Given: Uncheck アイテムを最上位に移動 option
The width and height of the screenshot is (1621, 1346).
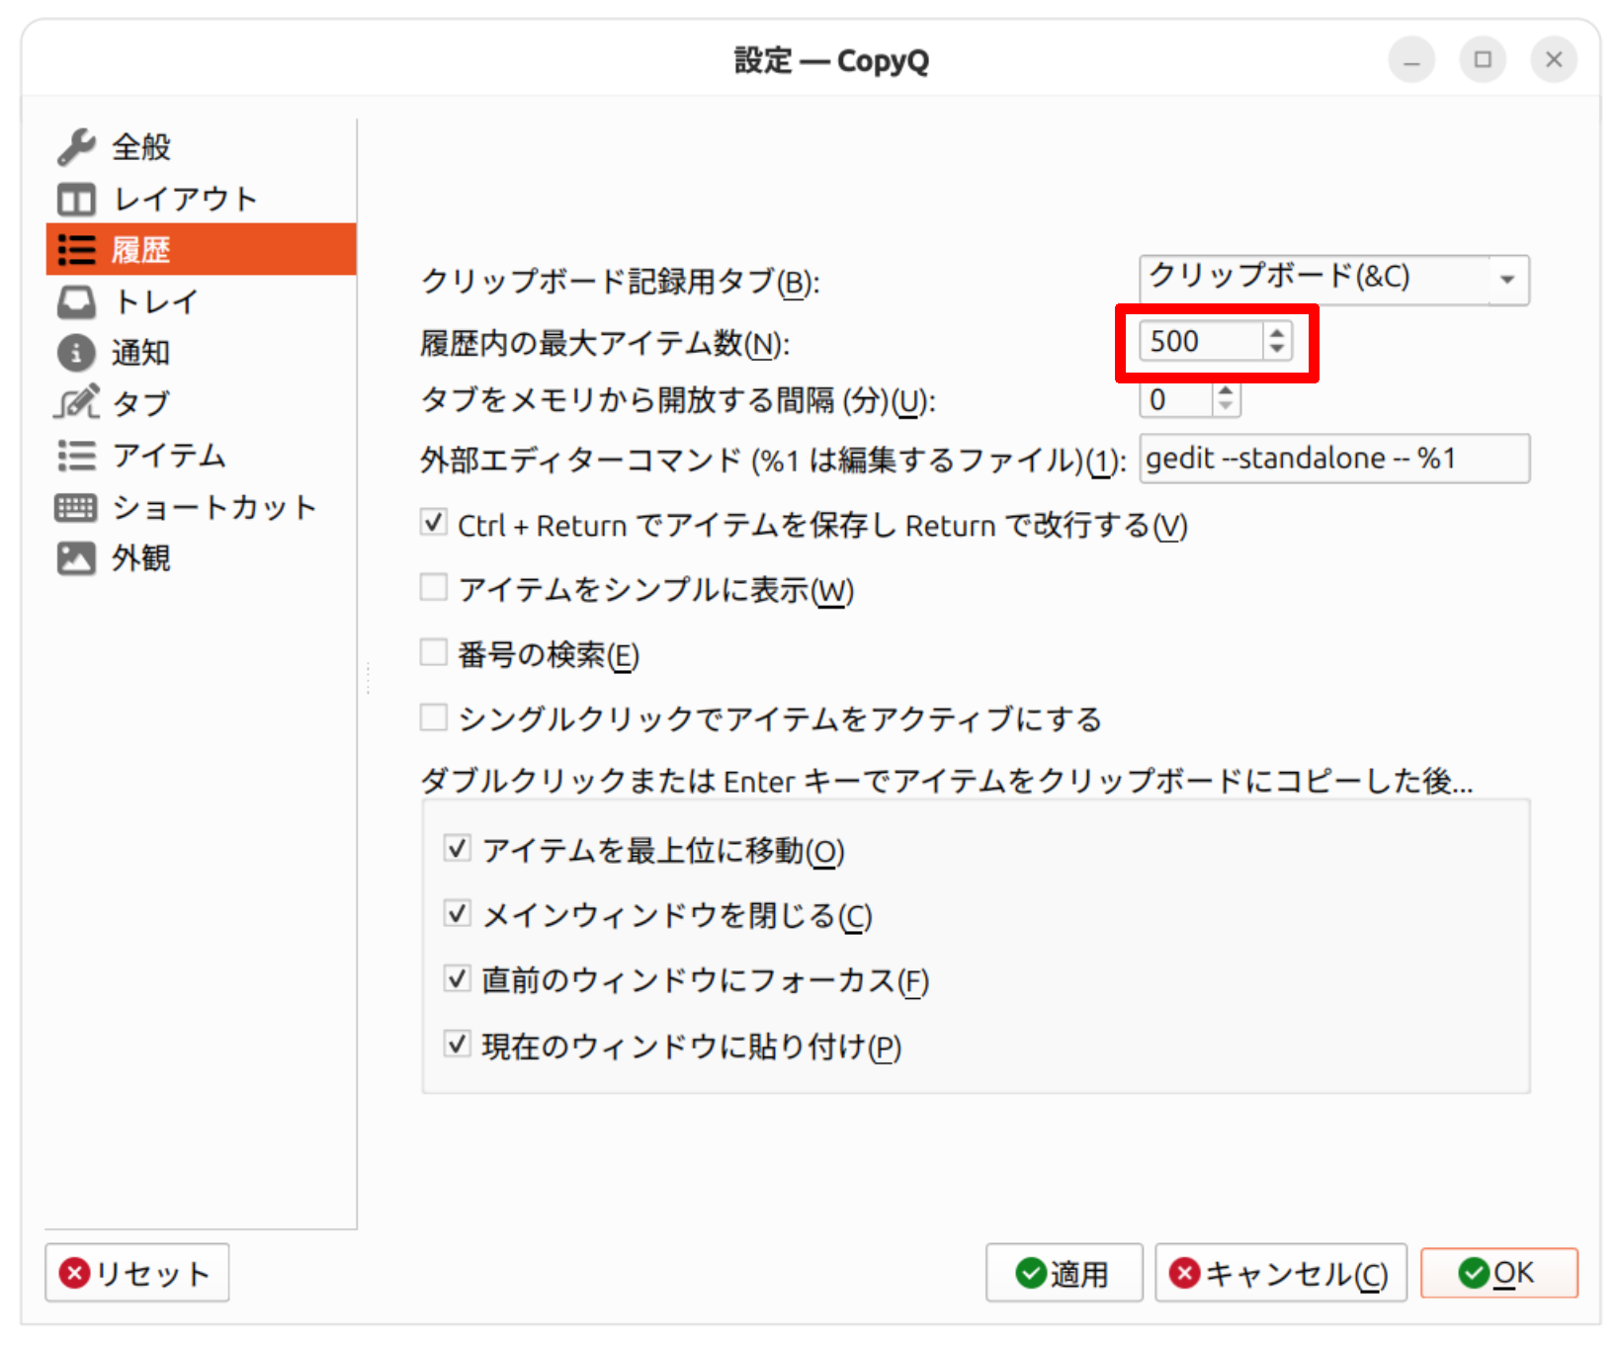Looking at the screenshot, I should point(457,849).
